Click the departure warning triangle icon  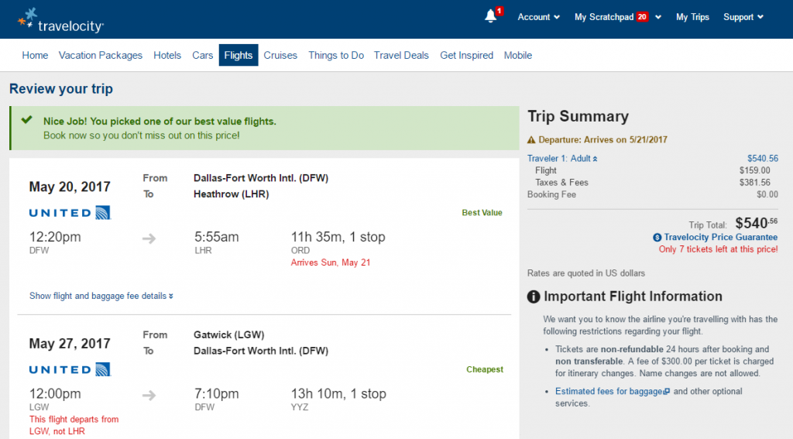[531, 140]
